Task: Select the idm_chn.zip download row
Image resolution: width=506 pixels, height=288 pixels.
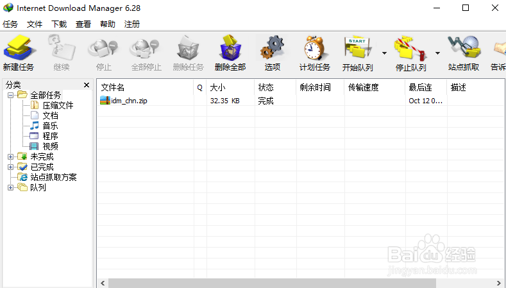Action: pyautogui.click(x=301, y=101)
